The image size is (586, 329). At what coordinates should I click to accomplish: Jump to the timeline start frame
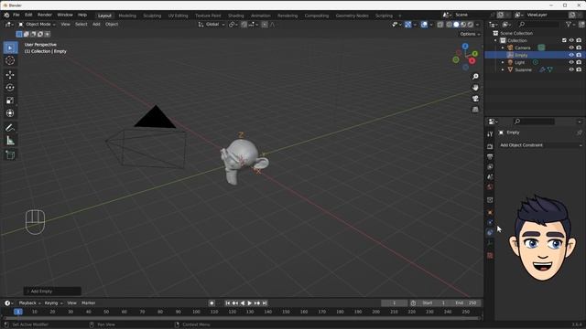point(228,303)
